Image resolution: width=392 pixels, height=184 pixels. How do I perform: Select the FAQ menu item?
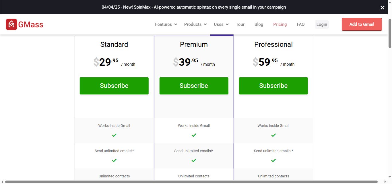(301, 24)
